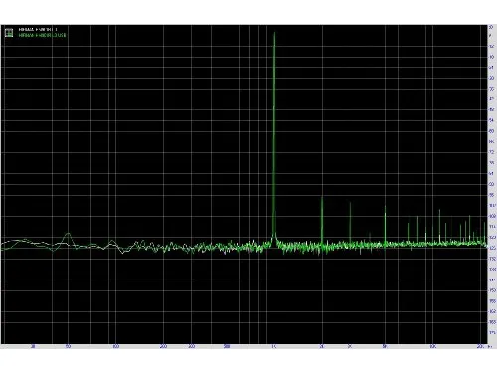Select the white trace name in legend
Screen dimensions: 497x373
coord(38,30)
